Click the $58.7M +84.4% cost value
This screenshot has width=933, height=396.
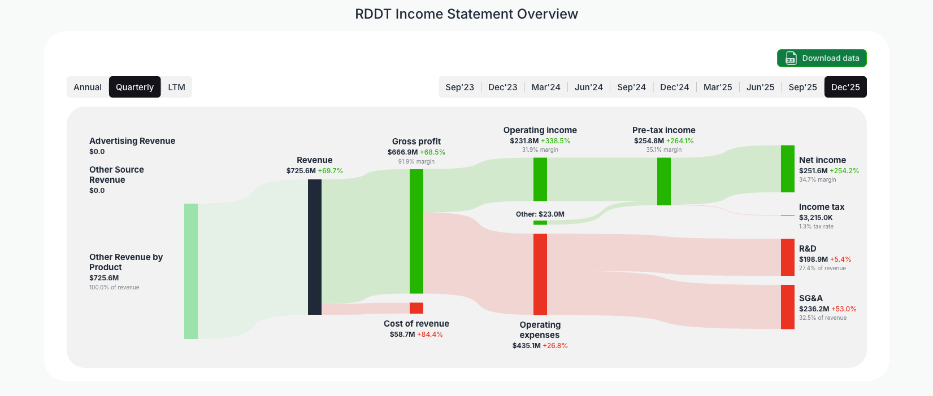[x=416, y=335]
